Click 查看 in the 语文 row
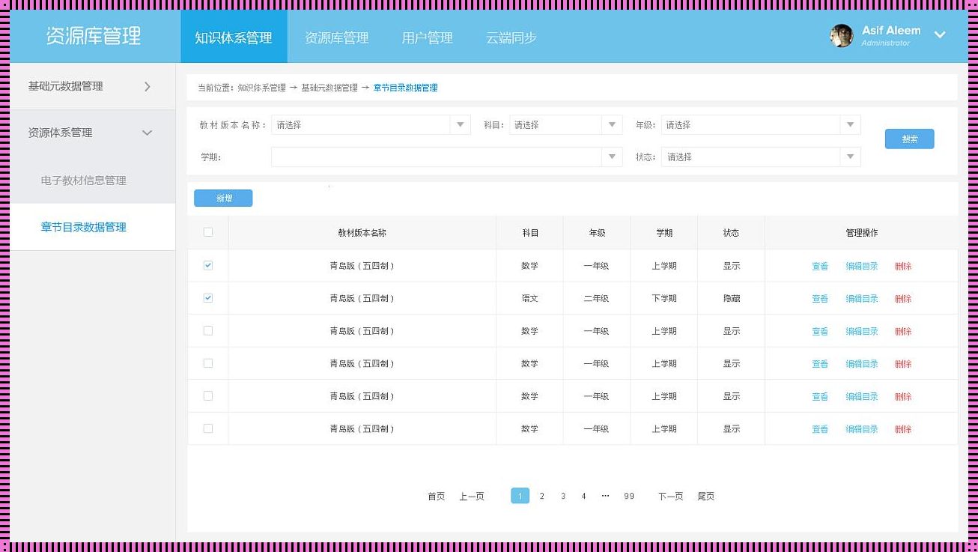978x552 pixels. [820, 298]
